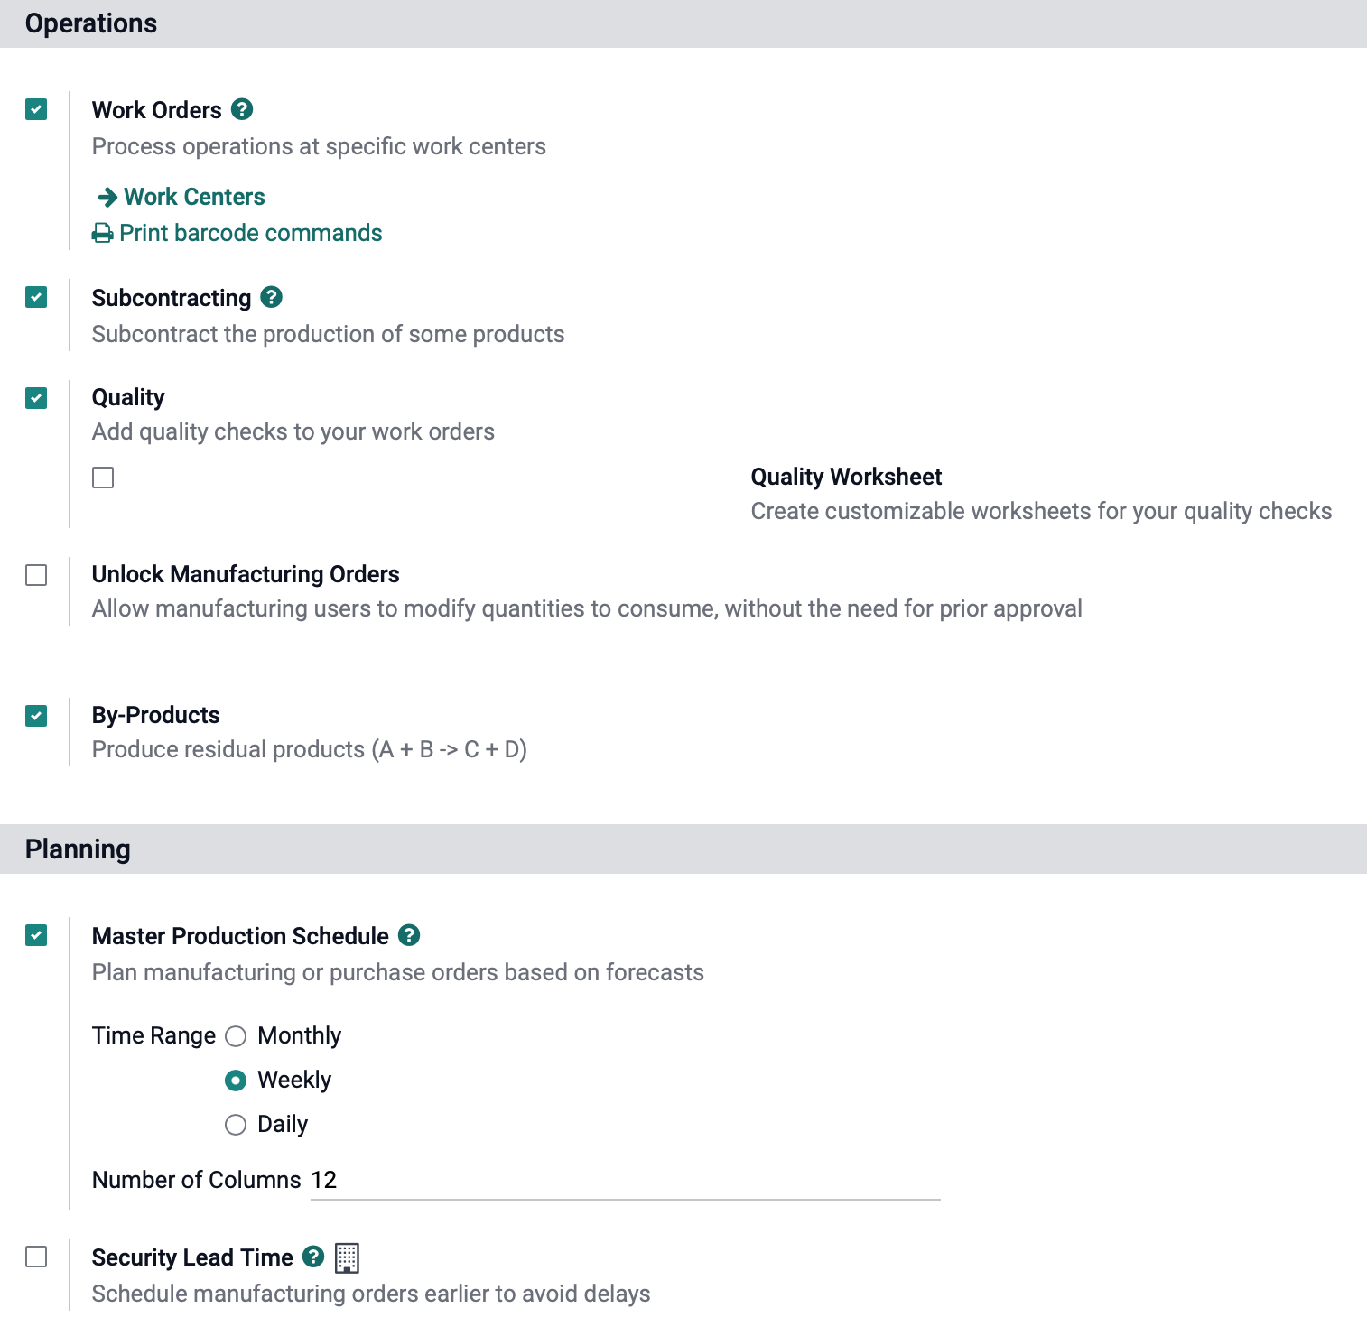This screenshot has height=1336, width=1367.
Task: Select the Monthly time range
Action: pyautogui.click(x=236, y=1036)
